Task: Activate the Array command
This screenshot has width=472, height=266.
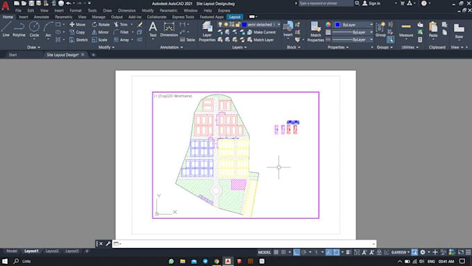Action: 121,40
